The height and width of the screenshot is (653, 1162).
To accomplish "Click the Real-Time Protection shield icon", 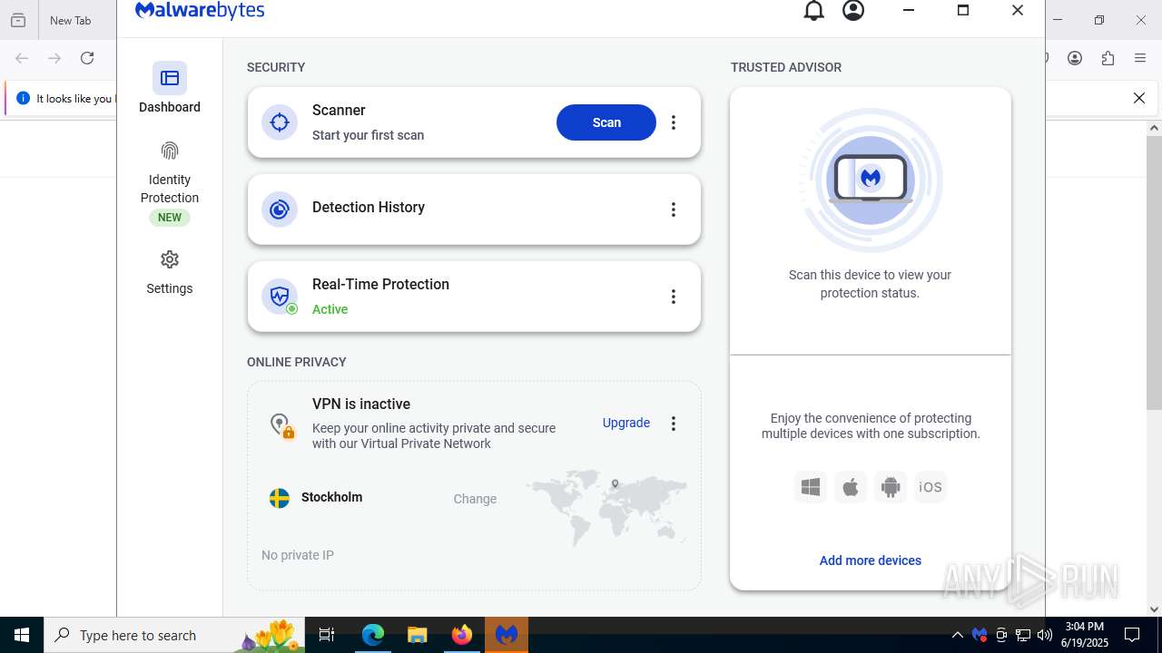I will [x=280, y=297].
